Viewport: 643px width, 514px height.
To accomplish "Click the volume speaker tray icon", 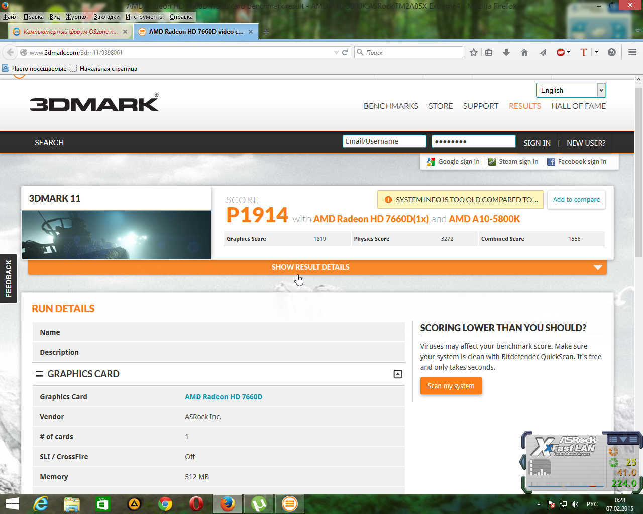I will coord(575,504).
